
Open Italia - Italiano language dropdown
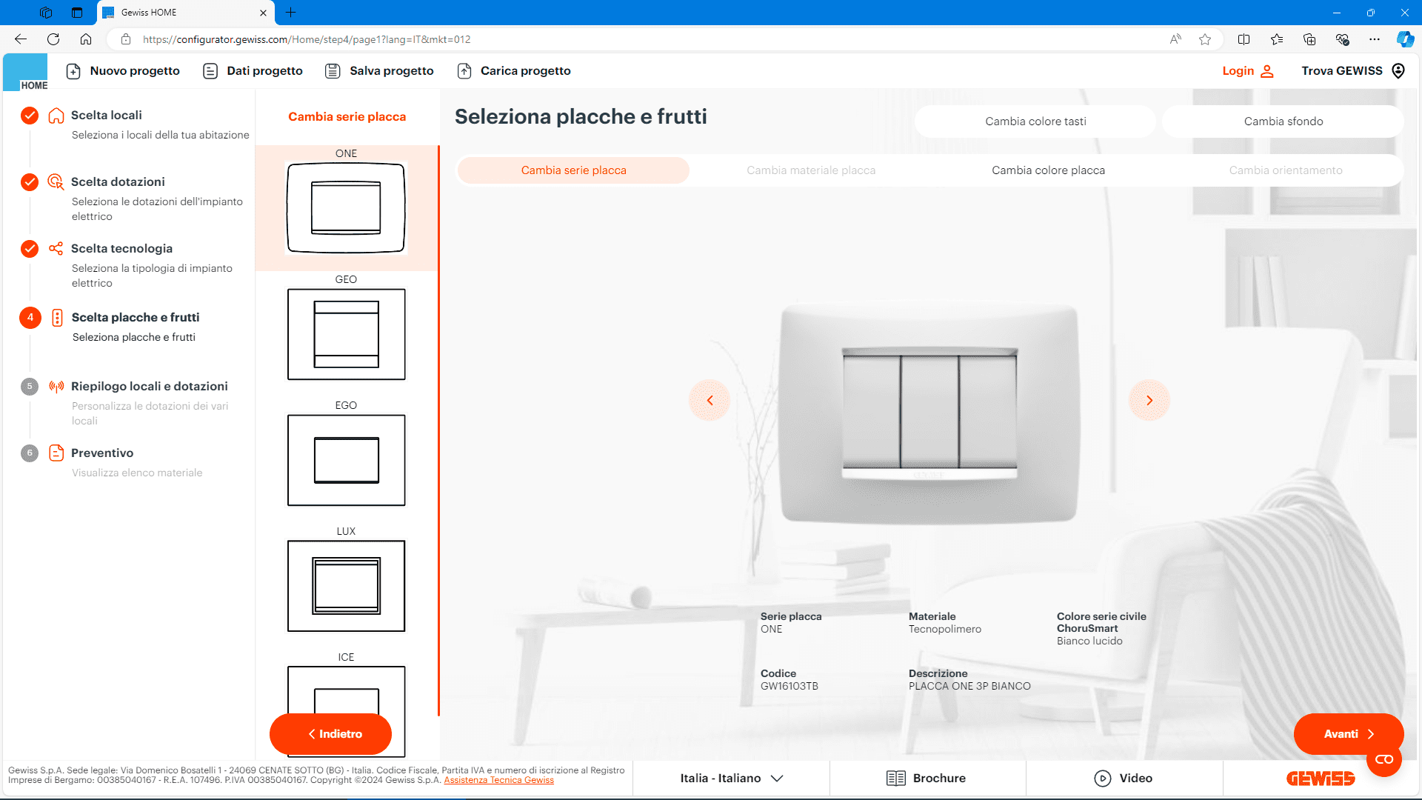(x=731, y=779)
